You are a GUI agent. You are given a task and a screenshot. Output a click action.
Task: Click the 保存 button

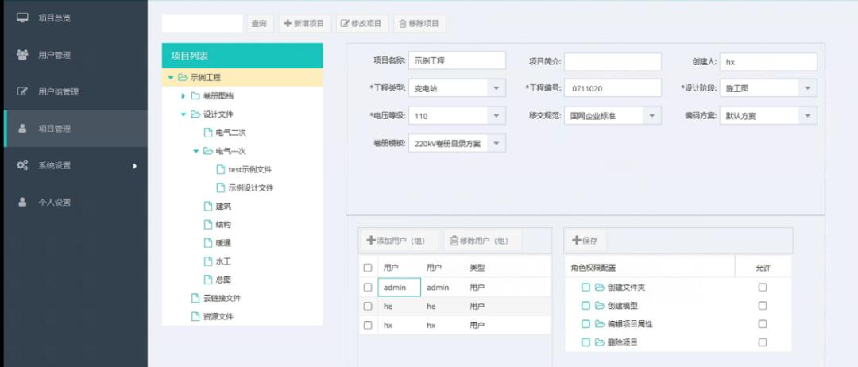(585, 240)
